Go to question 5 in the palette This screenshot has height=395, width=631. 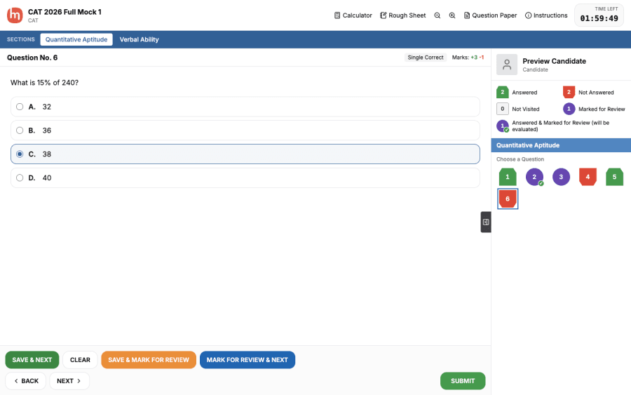(x=614, y=177)
